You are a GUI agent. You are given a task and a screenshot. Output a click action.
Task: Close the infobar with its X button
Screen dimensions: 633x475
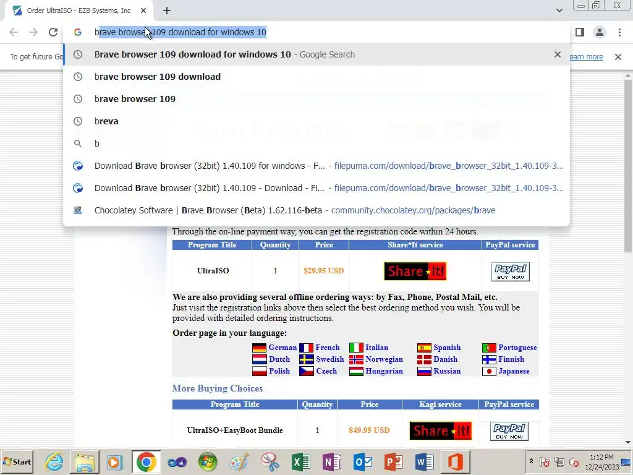coord(618,56)
